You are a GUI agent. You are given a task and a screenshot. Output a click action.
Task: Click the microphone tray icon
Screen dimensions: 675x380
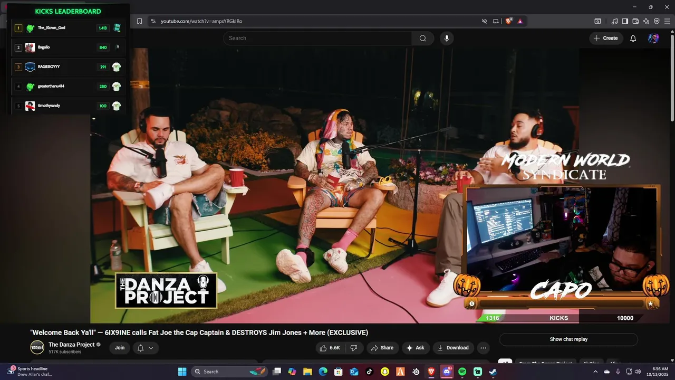click(618, 372)
